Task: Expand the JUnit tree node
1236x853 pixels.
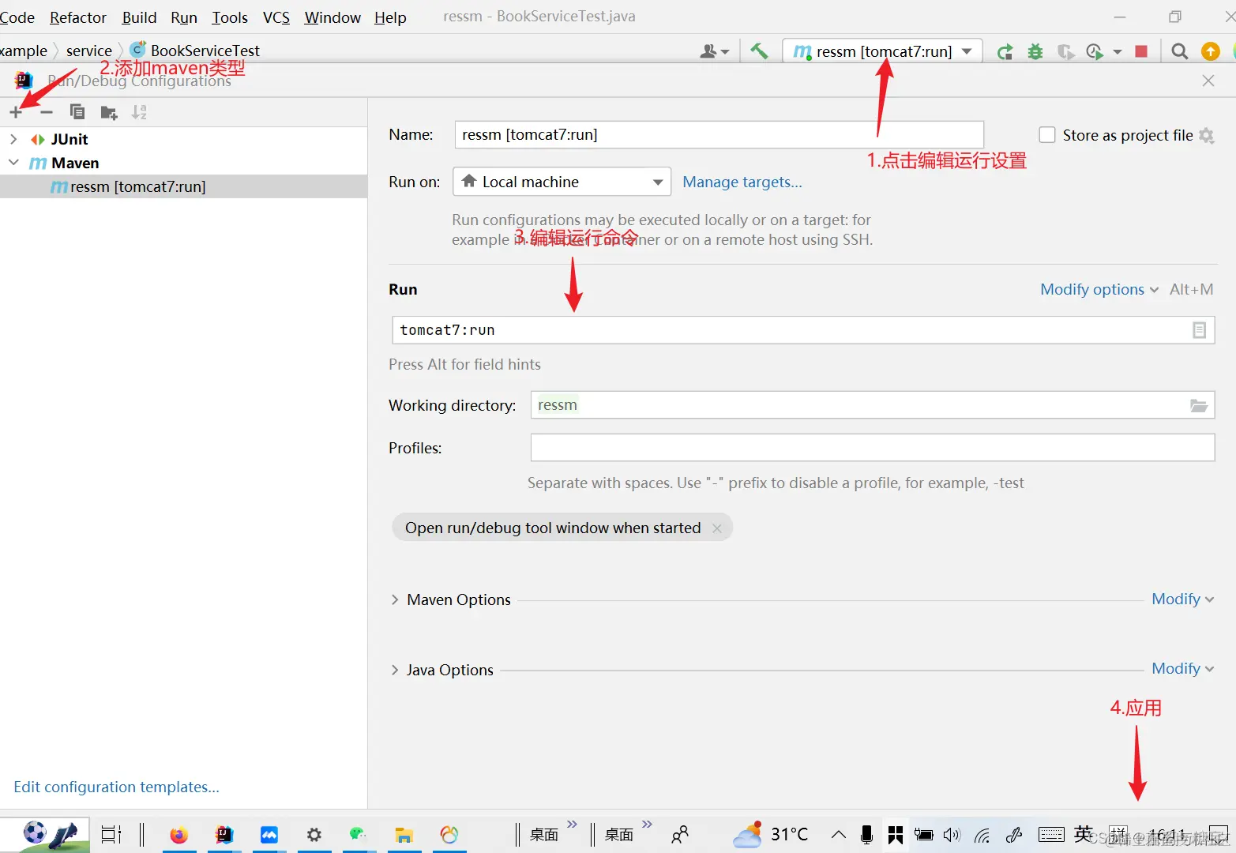Action: (x=13, y=139)
